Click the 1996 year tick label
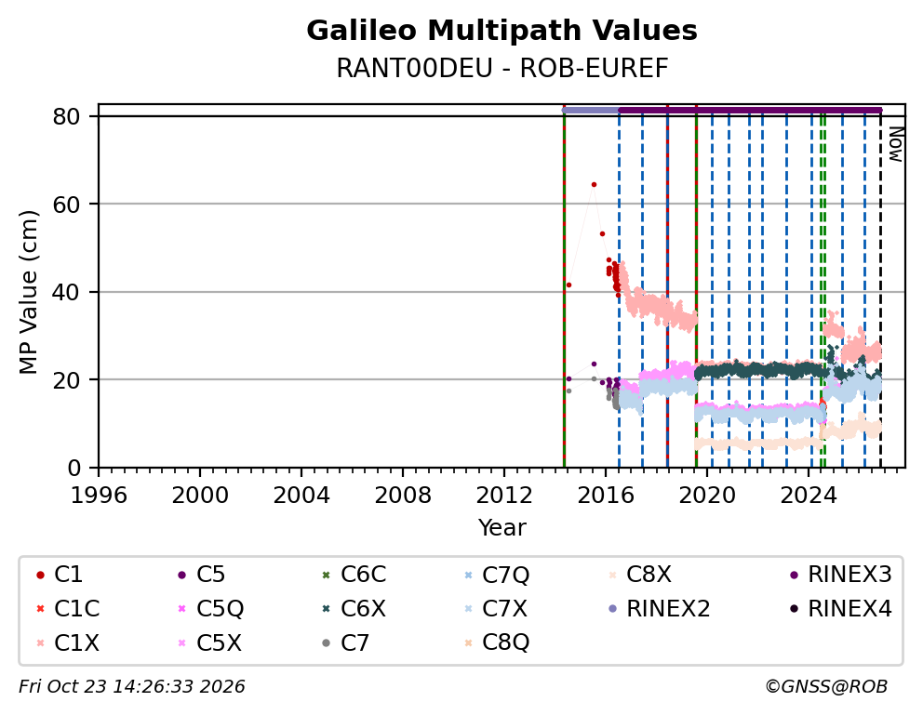 (x=99, y=495)
